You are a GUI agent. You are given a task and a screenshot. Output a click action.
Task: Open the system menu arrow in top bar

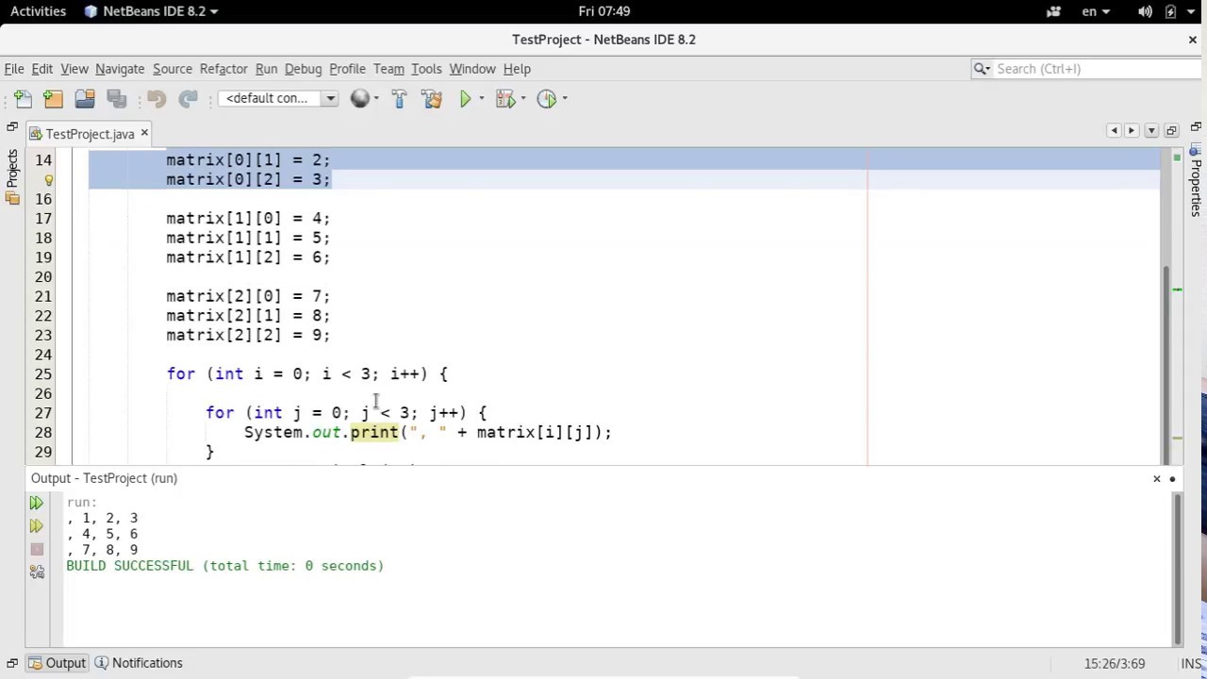1193,11
